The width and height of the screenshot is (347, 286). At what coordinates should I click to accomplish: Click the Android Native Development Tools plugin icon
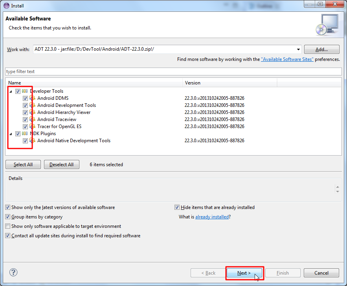pyautogui.click(x=33, y=141)
